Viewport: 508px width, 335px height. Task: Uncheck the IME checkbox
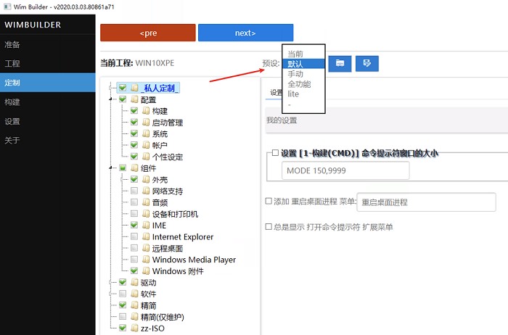tap(134, 225)
